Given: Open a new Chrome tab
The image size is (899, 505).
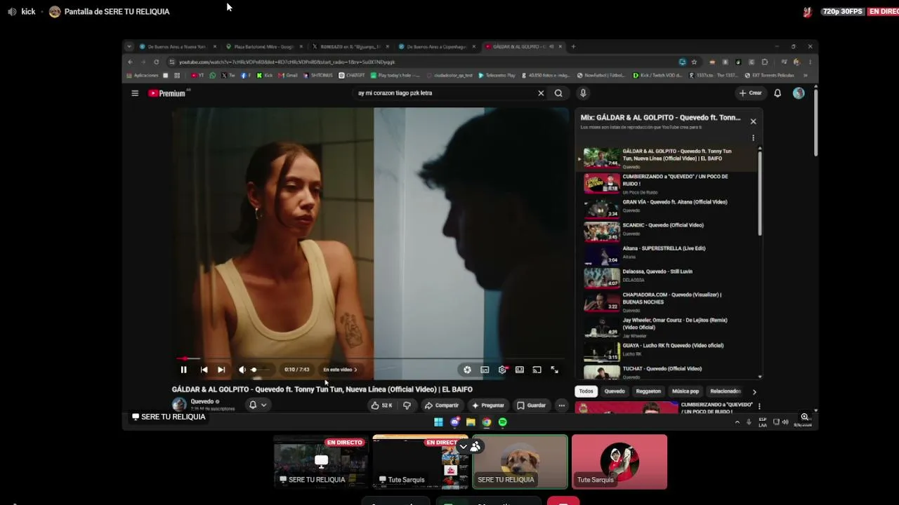Looking at the screenshot, I should tap(573, 47).
